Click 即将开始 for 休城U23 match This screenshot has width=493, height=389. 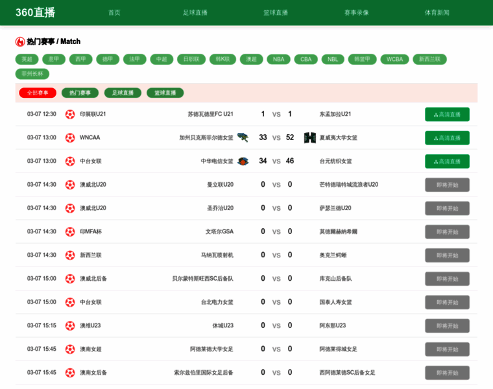tap(447, 326)
